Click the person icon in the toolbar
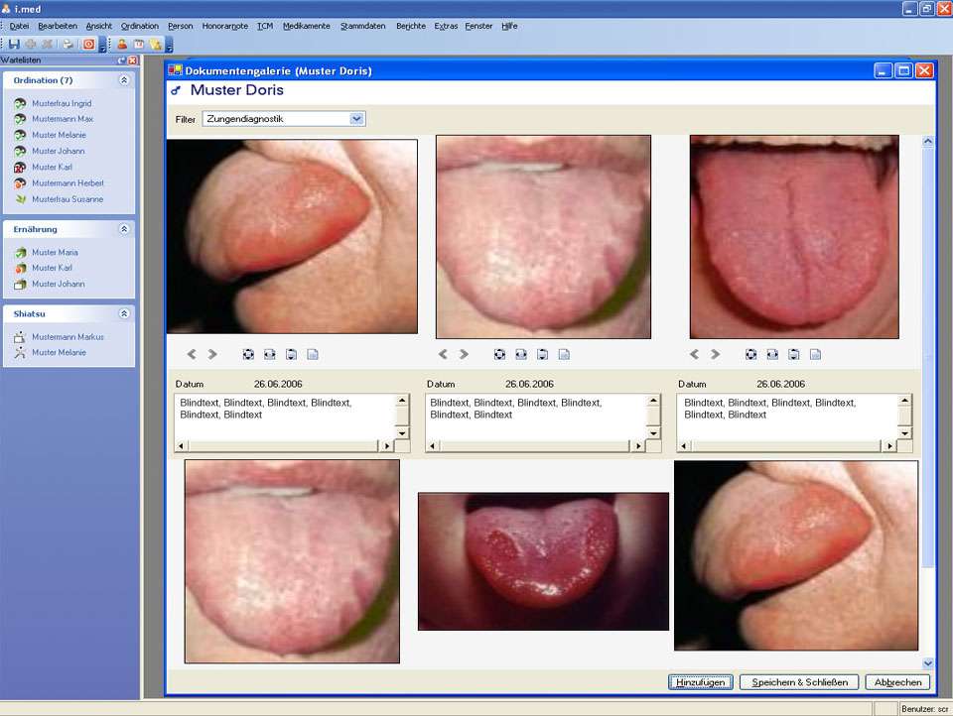Image resolution: width=953 pixels, height=716 pixels. (x=122, y=44)
